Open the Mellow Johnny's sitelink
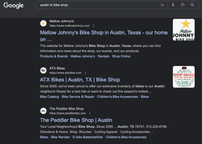Viewport: 202px width, 144px height. [83, 56]
